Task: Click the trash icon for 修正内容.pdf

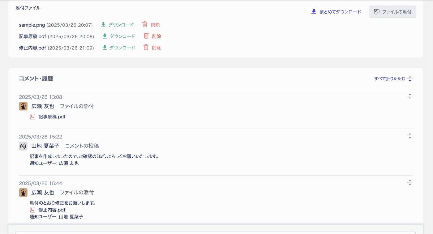Action: click(146, 47)
